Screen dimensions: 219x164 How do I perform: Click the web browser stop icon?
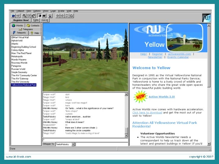coord(67,16)
